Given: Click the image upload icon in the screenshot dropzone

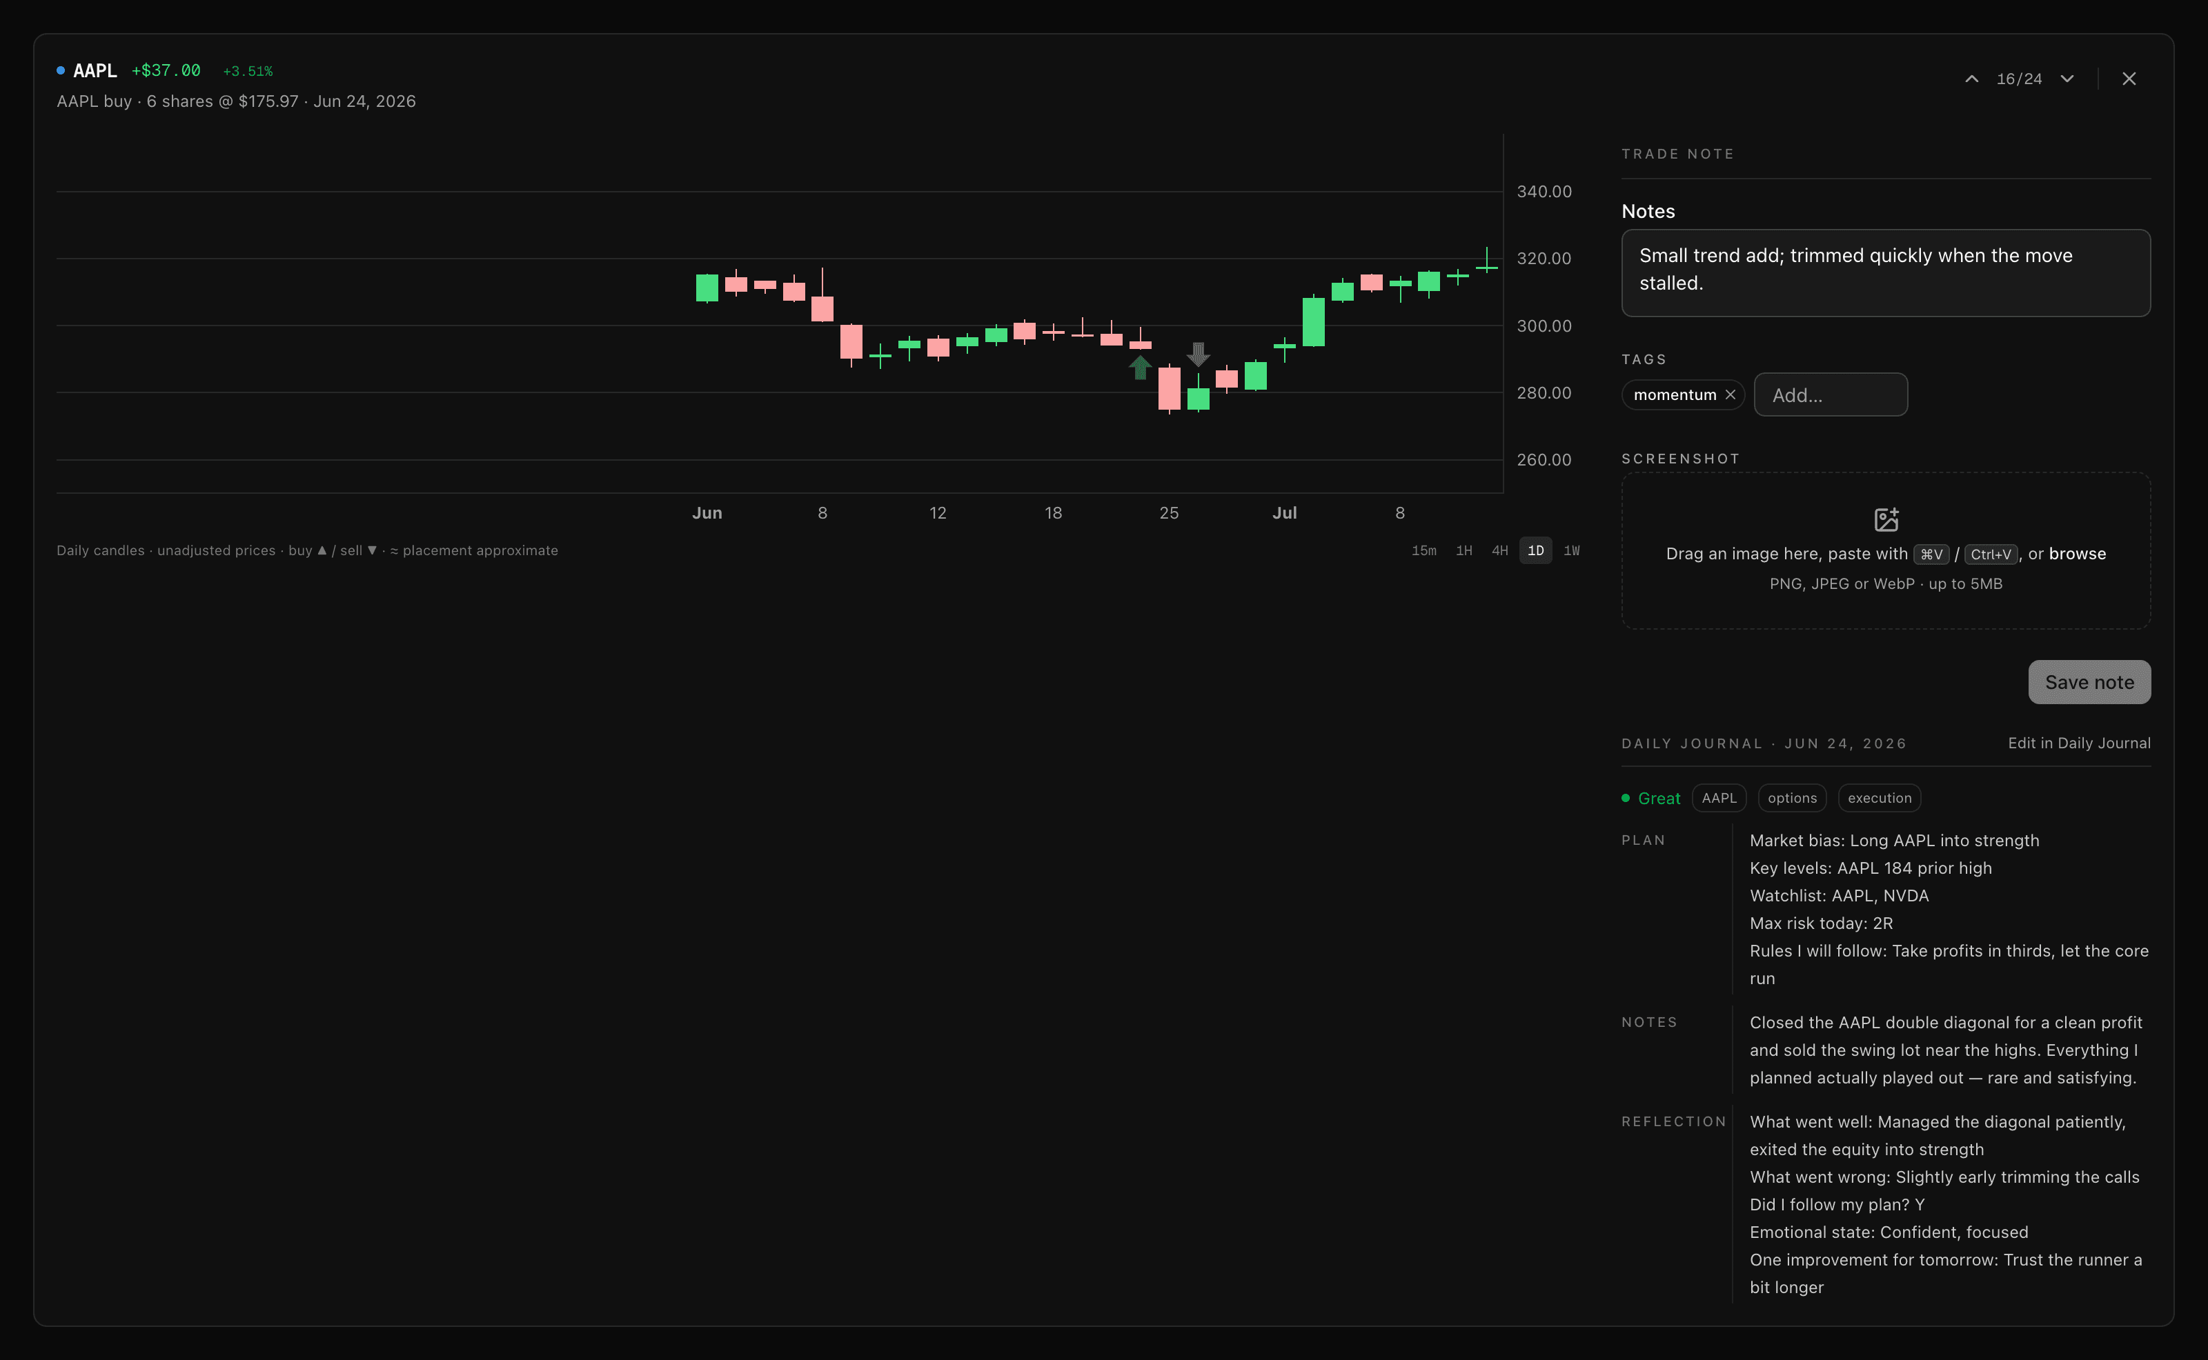Looking at the screenshot, I should 1886,519.
